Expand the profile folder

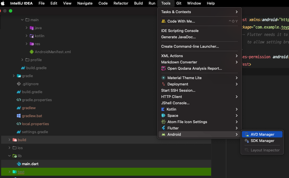point(22,60)
